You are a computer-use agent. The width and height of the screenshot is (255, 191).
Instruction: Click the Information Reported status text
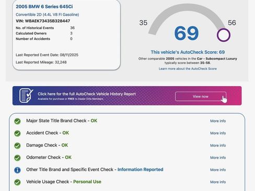tap(141, 170)
